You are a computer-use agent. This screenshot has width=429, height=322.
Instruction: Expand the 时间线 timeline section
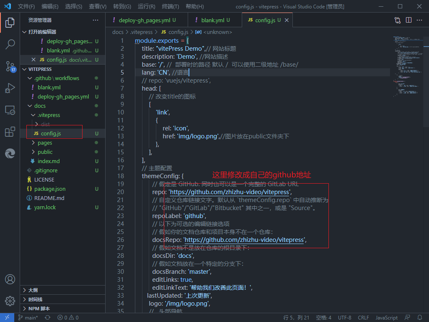(63, 299)
